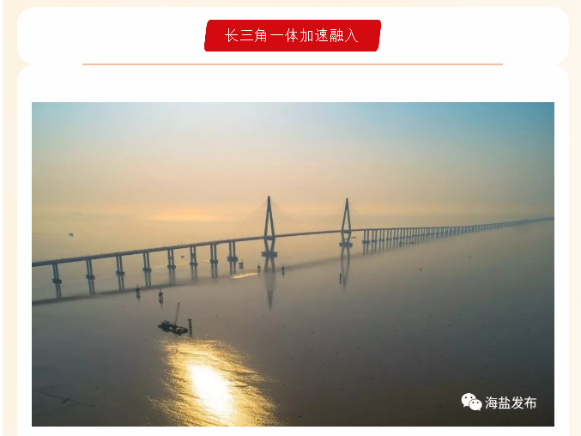This screenshot has width=581, height=436.
Task: Click the navigation buoys below the left bridge span
Action: 149,294
